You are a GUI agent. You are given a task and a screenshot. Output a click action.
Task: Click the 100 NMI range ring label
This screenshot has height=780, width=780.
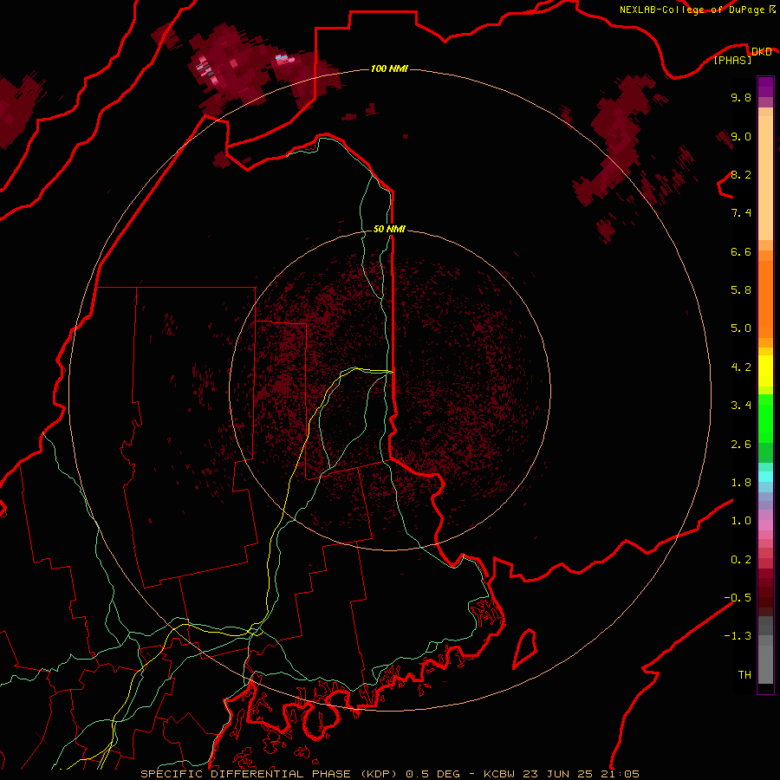point(389,68)
